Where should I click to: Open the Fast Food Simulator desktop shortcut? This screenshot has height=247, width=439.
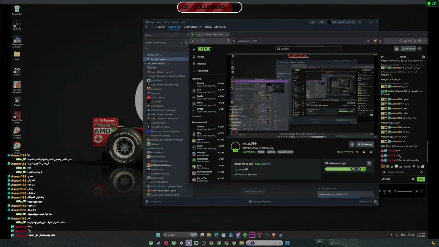pyautogui.click(x=17, y=87)
